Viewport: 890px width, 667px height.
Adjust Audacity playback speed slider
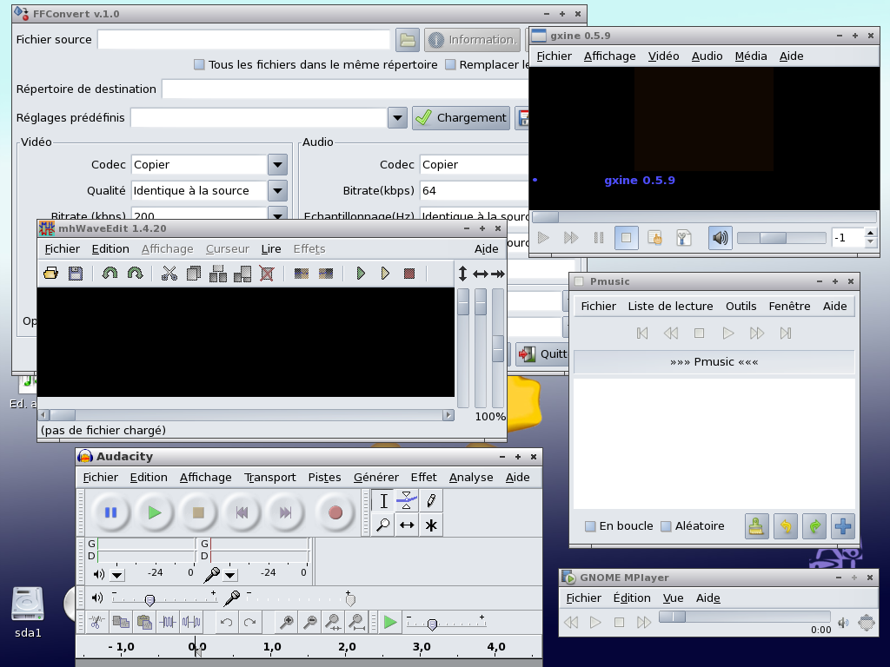(444, 623)
